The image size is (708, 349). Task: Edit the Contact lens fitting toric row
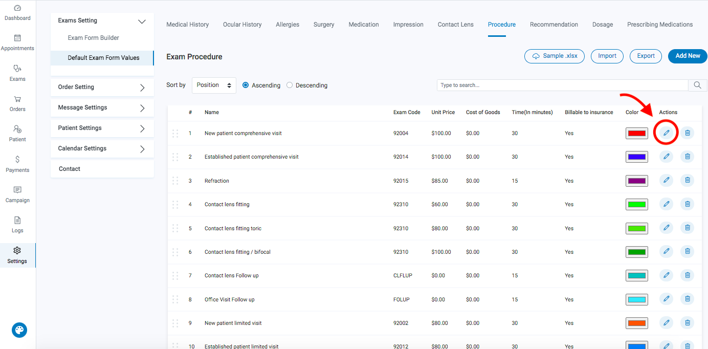(666, 228)
